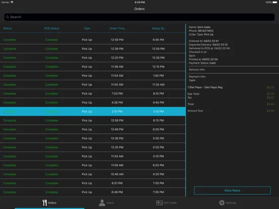Sort by the Status column header
Image resolution: width=279 pixels, height=209 pixels.
click(8, 28)
